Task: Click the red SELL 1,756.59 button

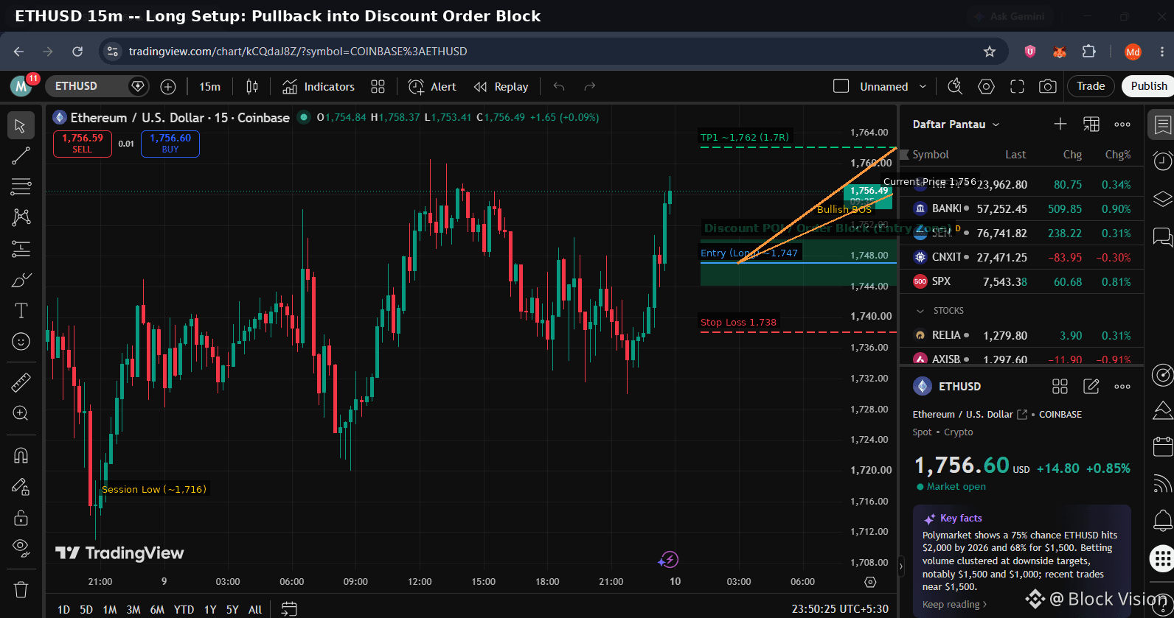Action: pos(83,144)
